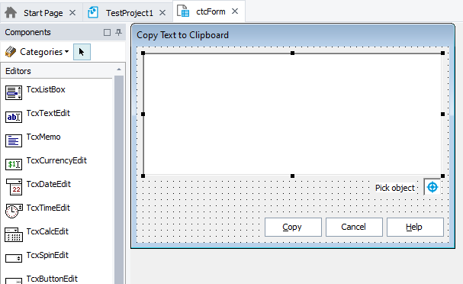This screenshot has width=463, height=284.
Task: Select the TcxButtonEdit component icon
Action: (14, 281)
